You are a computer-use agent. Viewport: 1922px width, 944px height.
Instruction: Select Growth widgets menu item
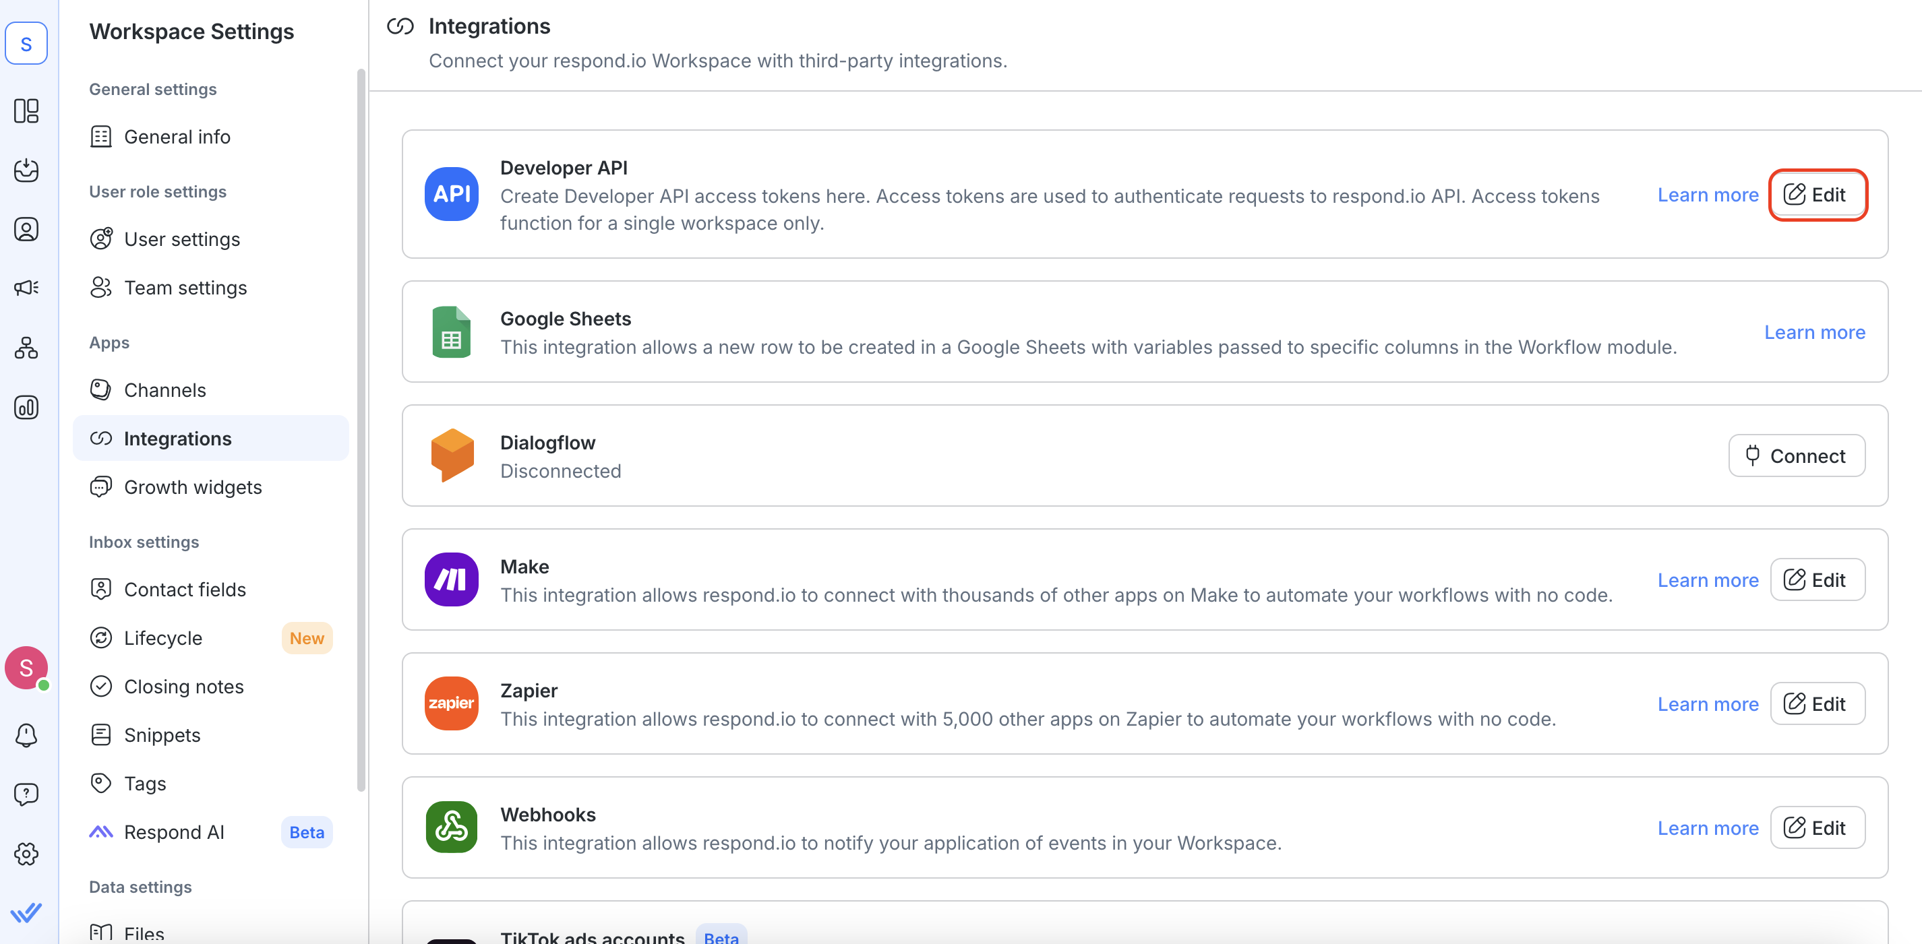point(193,487)
